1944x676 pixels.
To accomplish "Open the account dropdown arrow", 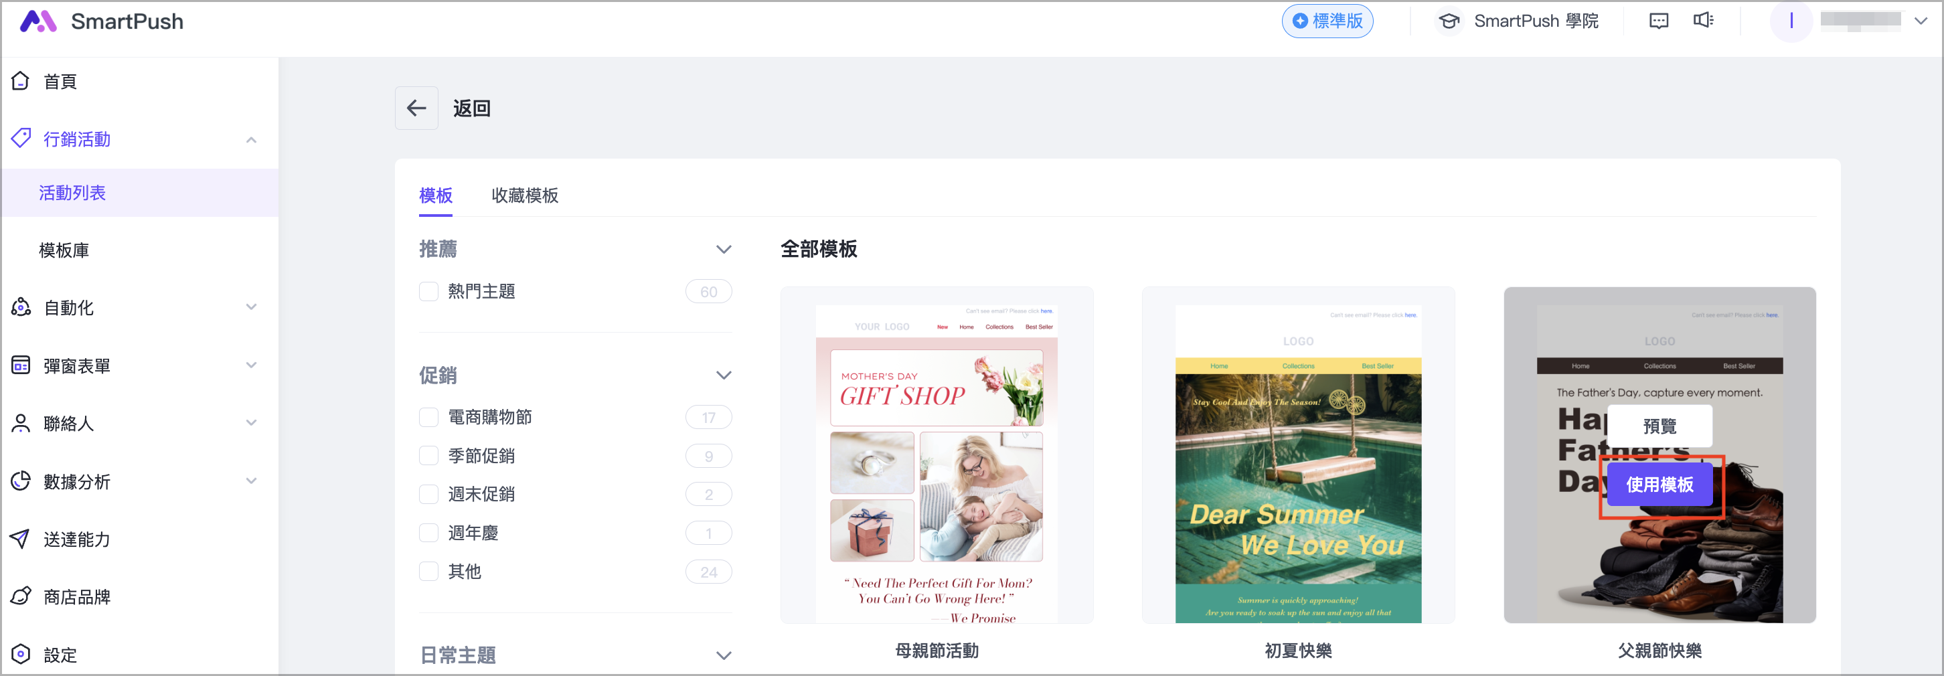I will tap(1921, 21).
